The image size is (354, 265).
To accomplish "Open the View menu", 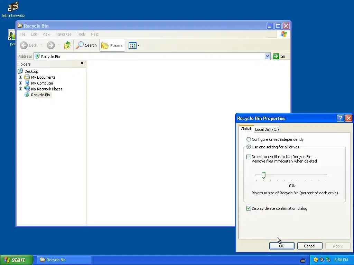I will pos(47,34).
